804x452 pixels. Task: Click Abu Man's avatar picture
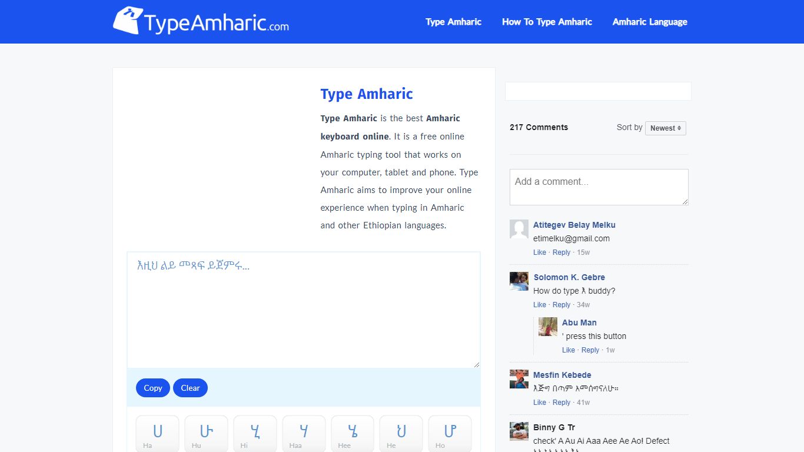(x=548, y=327)
